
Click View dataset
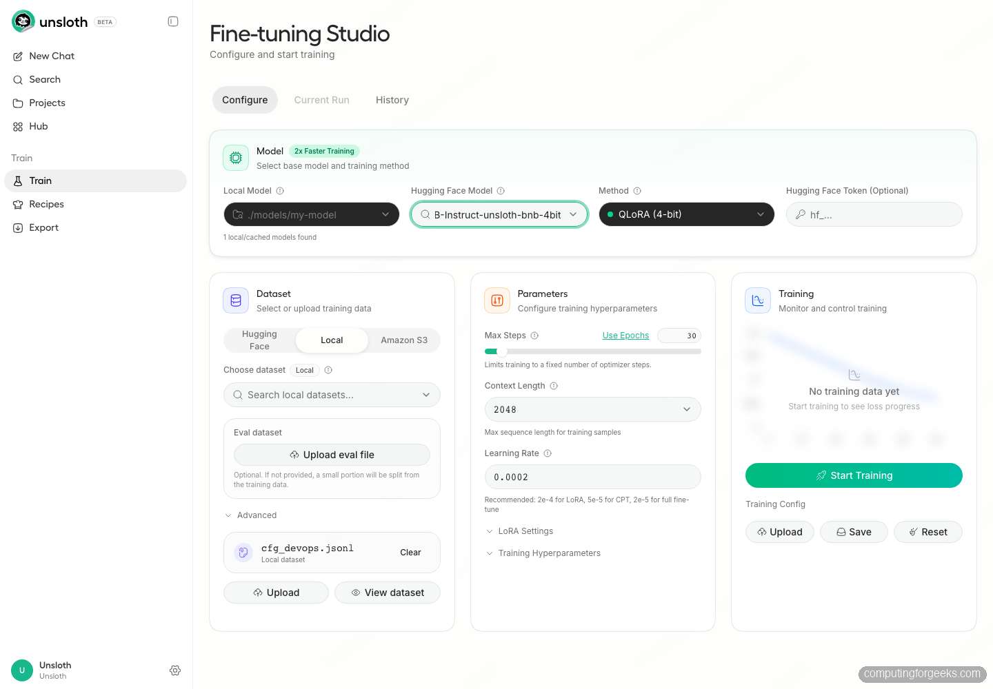pos(388,593)
